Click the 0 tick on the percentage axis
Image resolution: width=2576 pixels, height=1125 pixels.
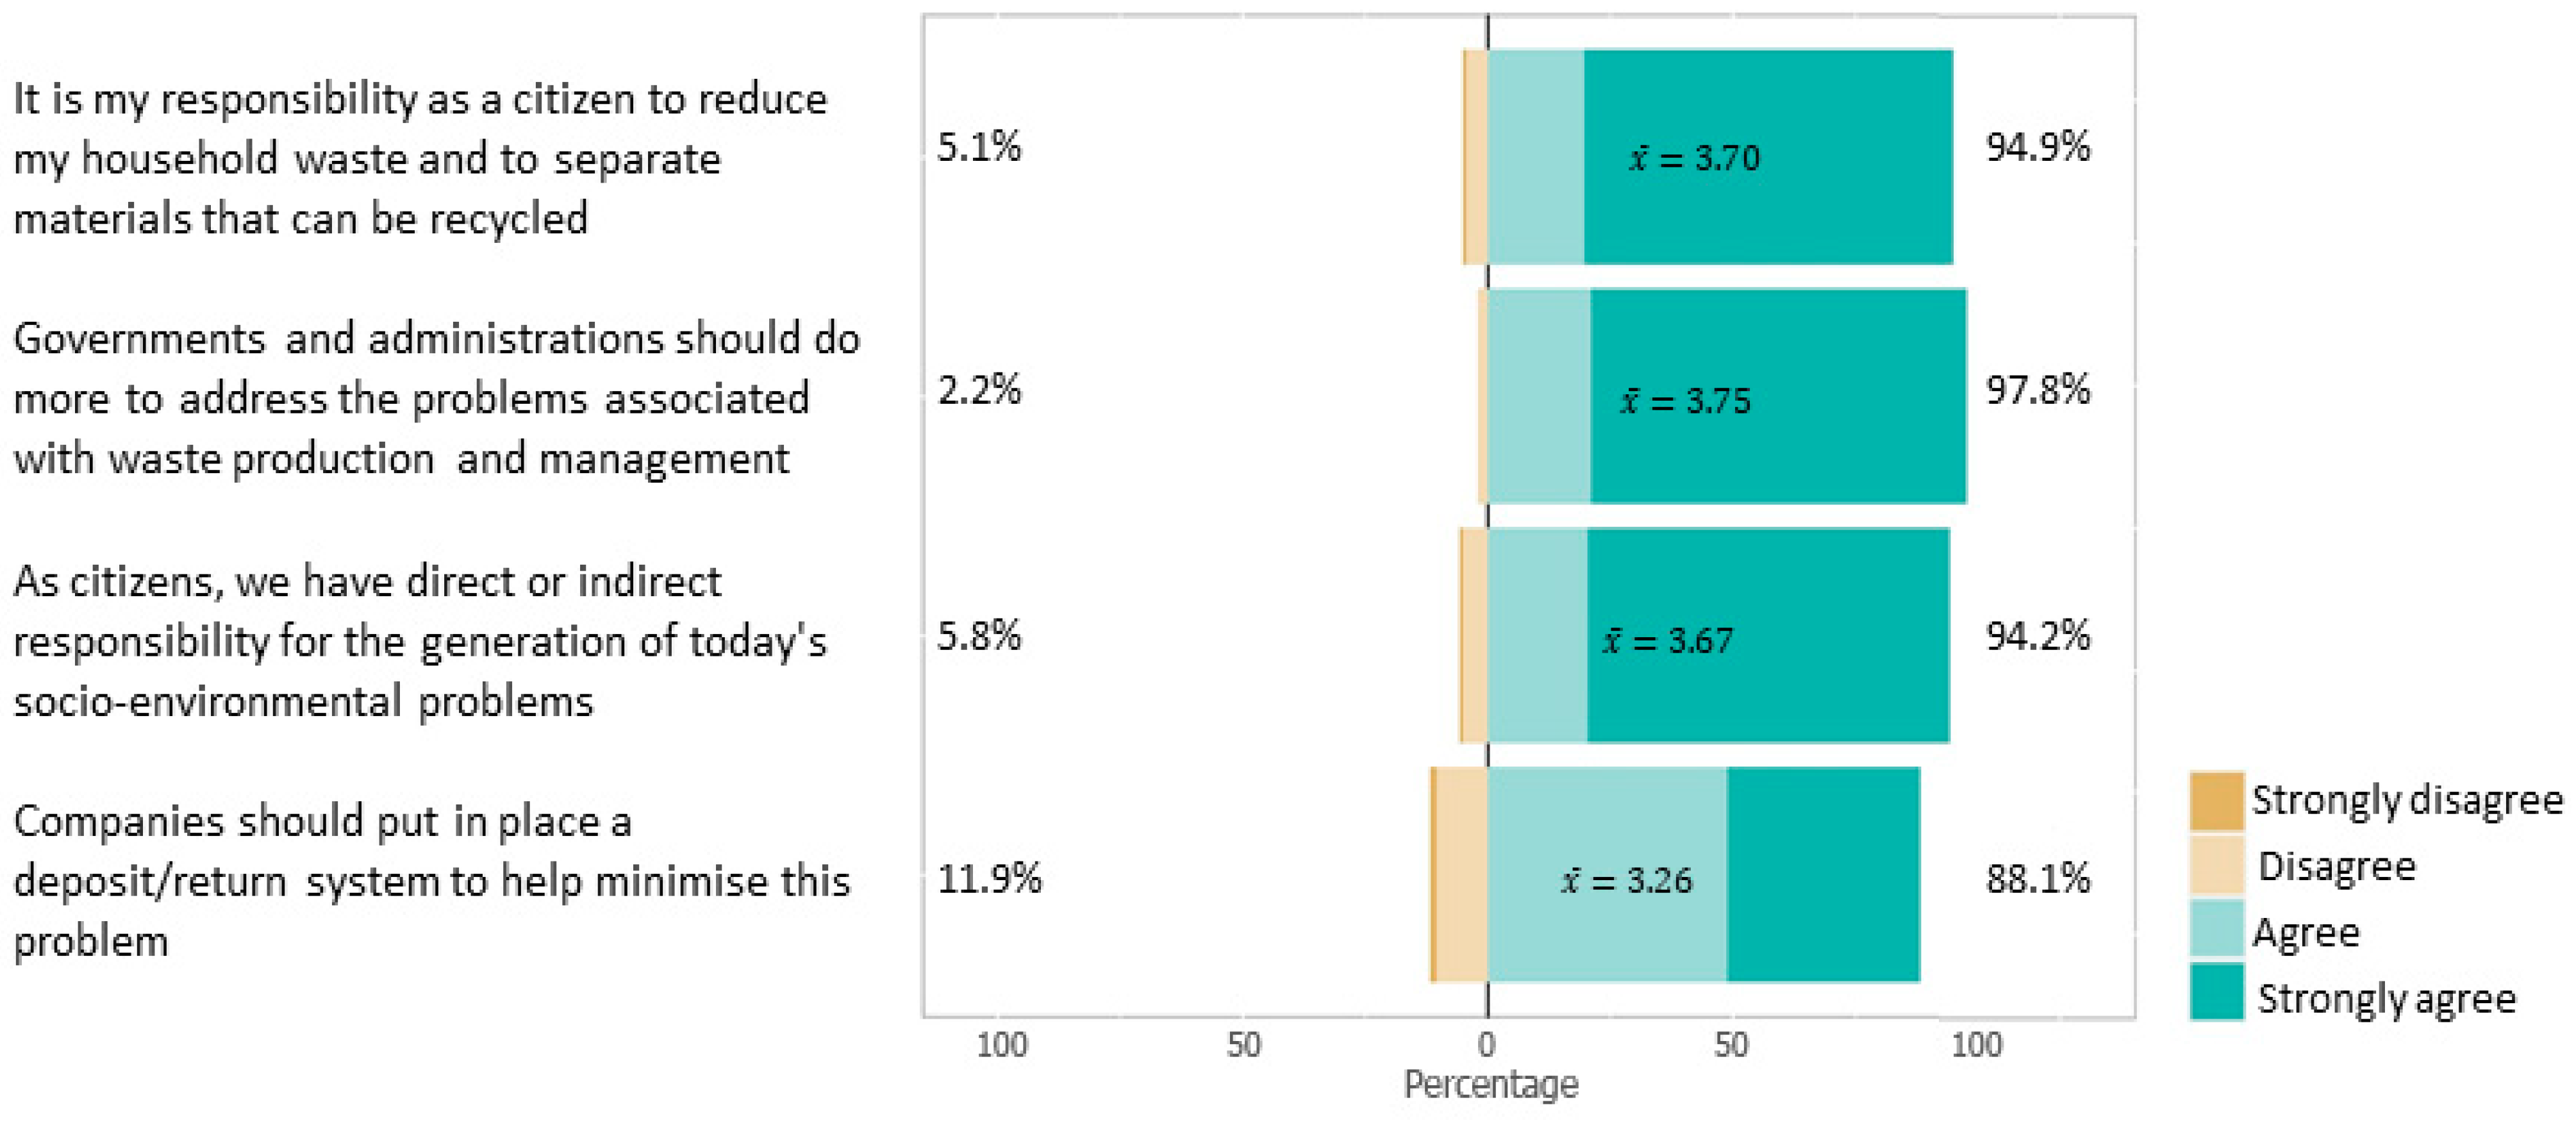(1487, 1045)
